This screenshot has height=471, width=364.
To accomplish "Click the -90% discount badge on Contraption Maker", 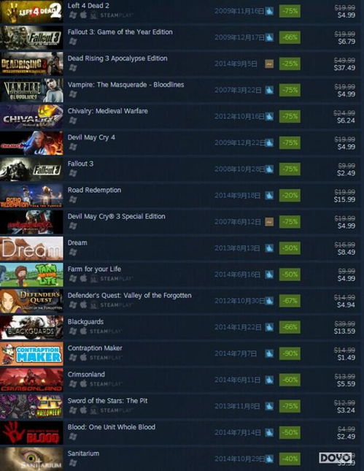I will (290, 353).
